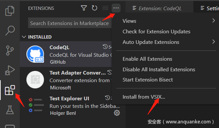Select the CodeQL extension entry
Image resolution: width=219 pixels, height=128 pixels.
tap(66, 54)
